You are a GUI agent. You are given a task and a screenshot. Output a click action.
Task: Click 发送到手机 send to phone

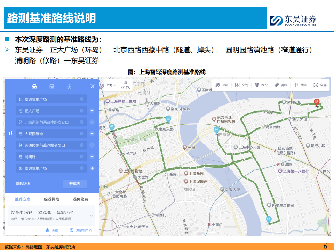click(81, 231)
